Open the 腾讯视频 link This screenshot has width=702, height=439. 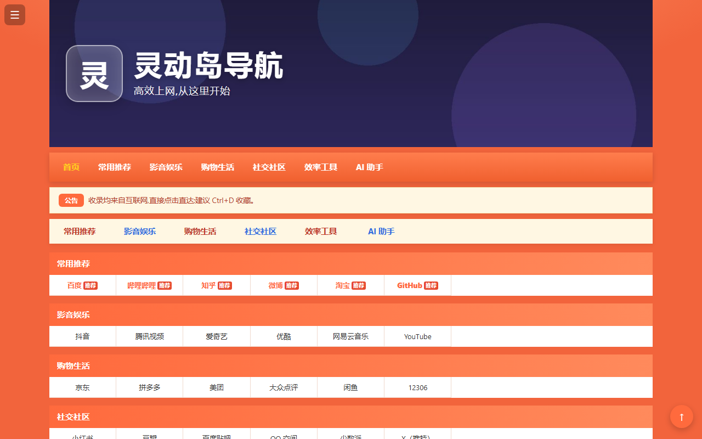click(150, 336)
